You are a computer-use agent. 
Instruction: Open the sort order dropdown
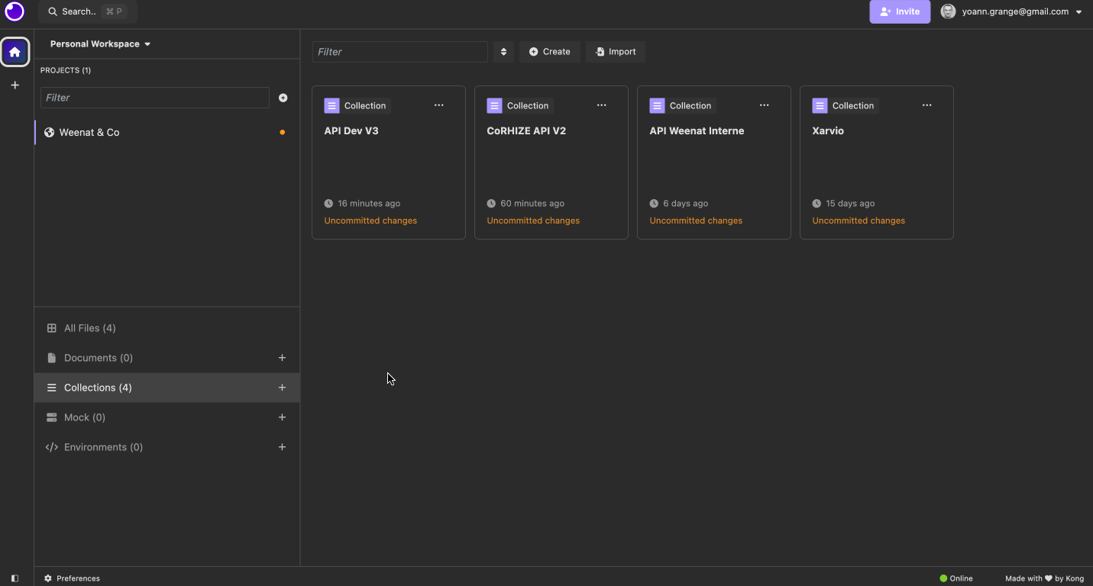coord(503,52)
